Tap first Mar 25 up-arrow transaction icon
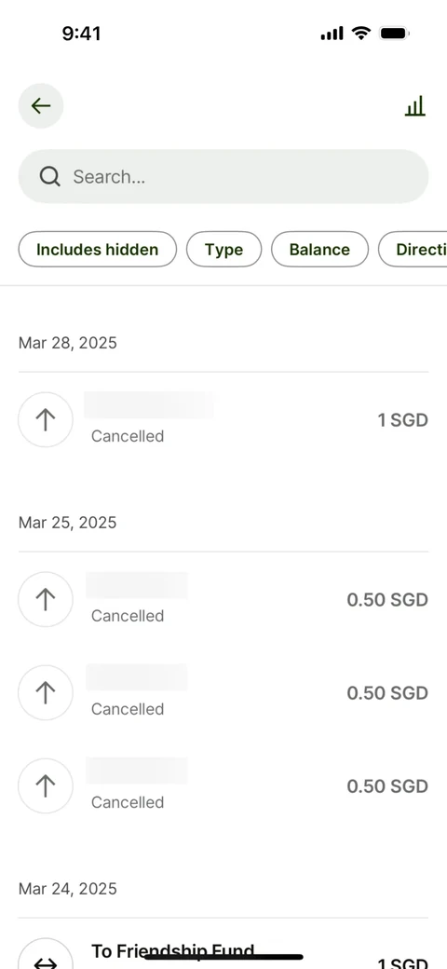The image size is (447, 969). click(46, 599)
